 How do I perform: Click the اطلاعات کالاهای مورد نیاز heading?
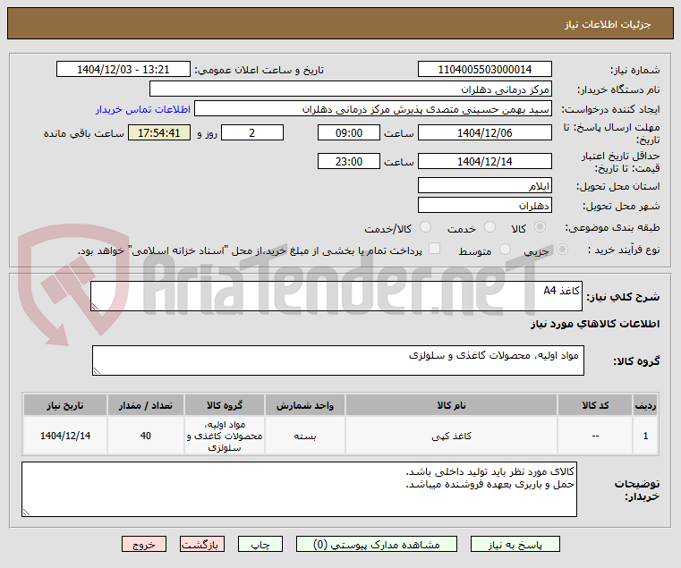(594, 324)
